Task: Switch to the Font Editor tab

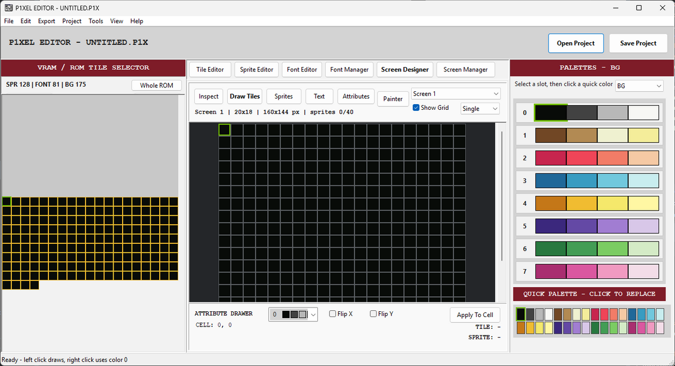Action: [x=302, y=69]
